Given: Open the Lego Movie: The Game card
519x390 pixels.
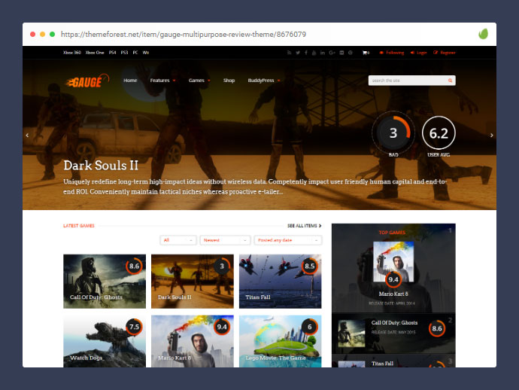Looking at the screenshot, I should [x=280, y=341].
